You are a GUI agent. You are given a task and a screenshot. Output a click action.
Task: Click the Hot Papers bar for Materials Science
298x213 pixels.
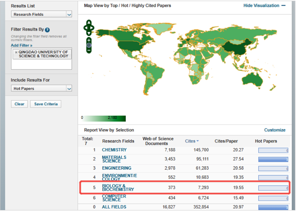point(273,159)
